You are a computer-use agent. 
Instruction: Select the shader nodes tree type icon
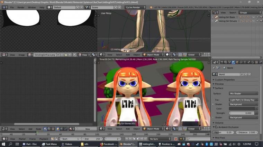point(45,129)
